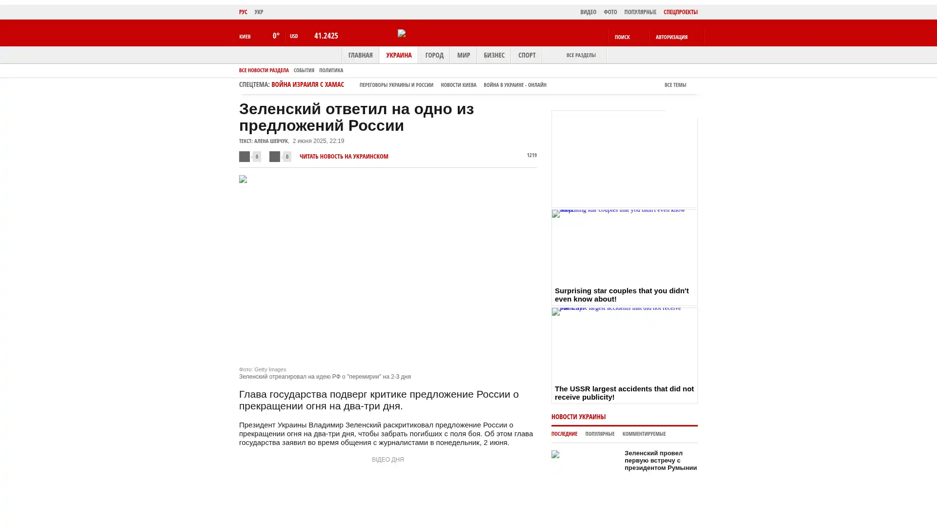
Task: Click the second grey reaction icon under byline
Action: 275,157
